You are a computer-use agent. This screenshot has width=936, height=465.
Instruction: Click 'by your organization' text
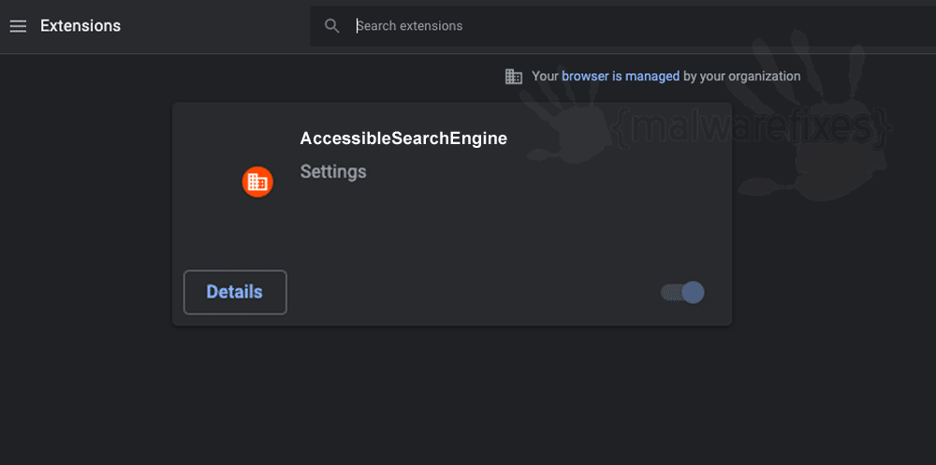(742, 77)
